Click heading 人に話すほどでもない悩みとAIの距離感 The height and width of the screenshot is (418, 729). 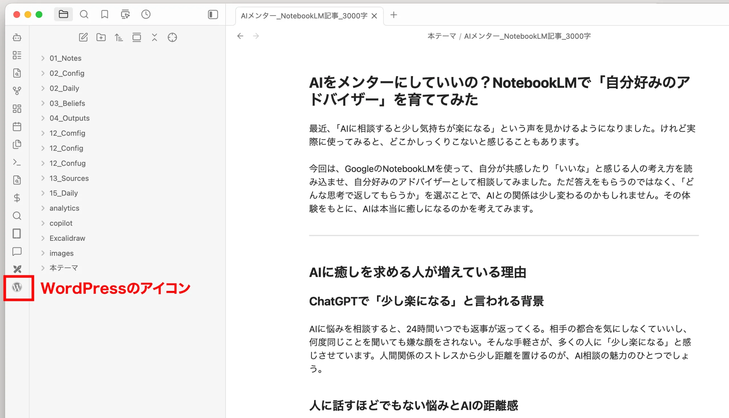(413, 405)
